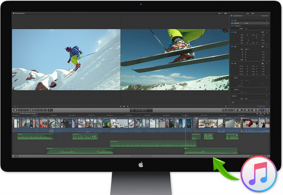This screenshot has height=195, width=283.
Task: Click the left skier viewer image
Action: click(66, 60)
